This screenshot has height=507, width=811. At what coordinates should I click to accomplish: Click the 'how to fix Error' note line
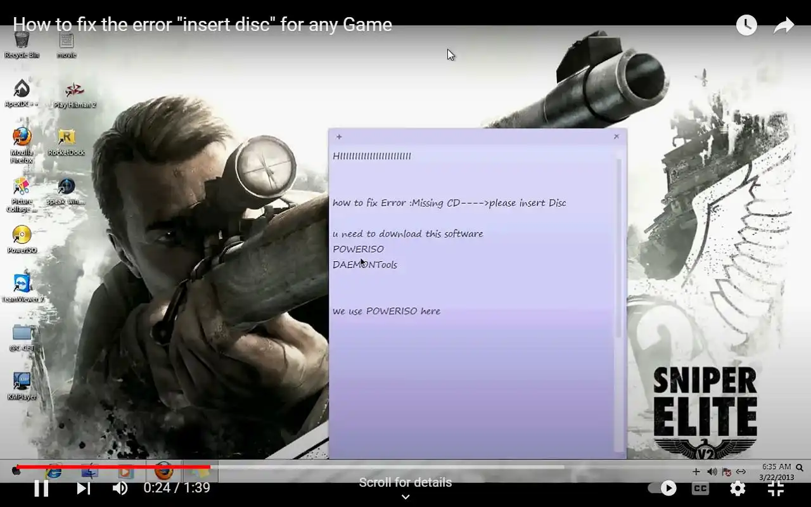(x=449, y=203)
